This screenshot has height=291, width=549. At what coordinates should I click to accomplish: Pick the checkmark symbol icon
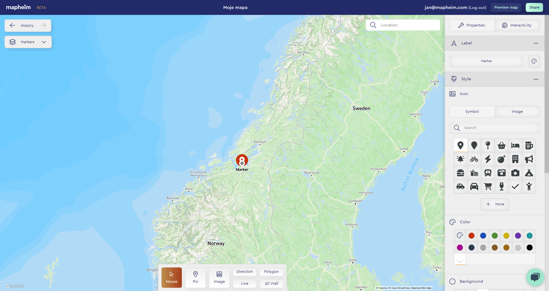click(x=515, y=186)
